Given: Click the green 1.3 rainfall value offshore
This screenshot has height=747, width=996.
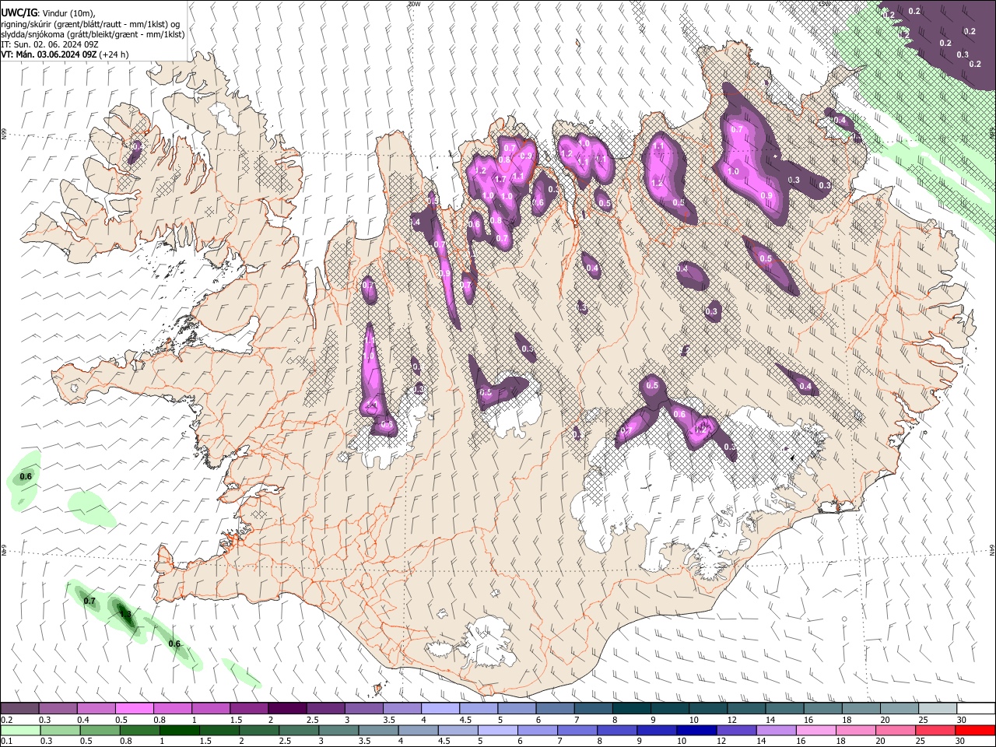Looking at the screenshot, I should [x=125, y=614].
